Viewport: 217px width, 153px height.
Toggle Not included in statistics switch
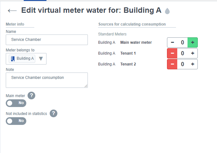[16, 121]
